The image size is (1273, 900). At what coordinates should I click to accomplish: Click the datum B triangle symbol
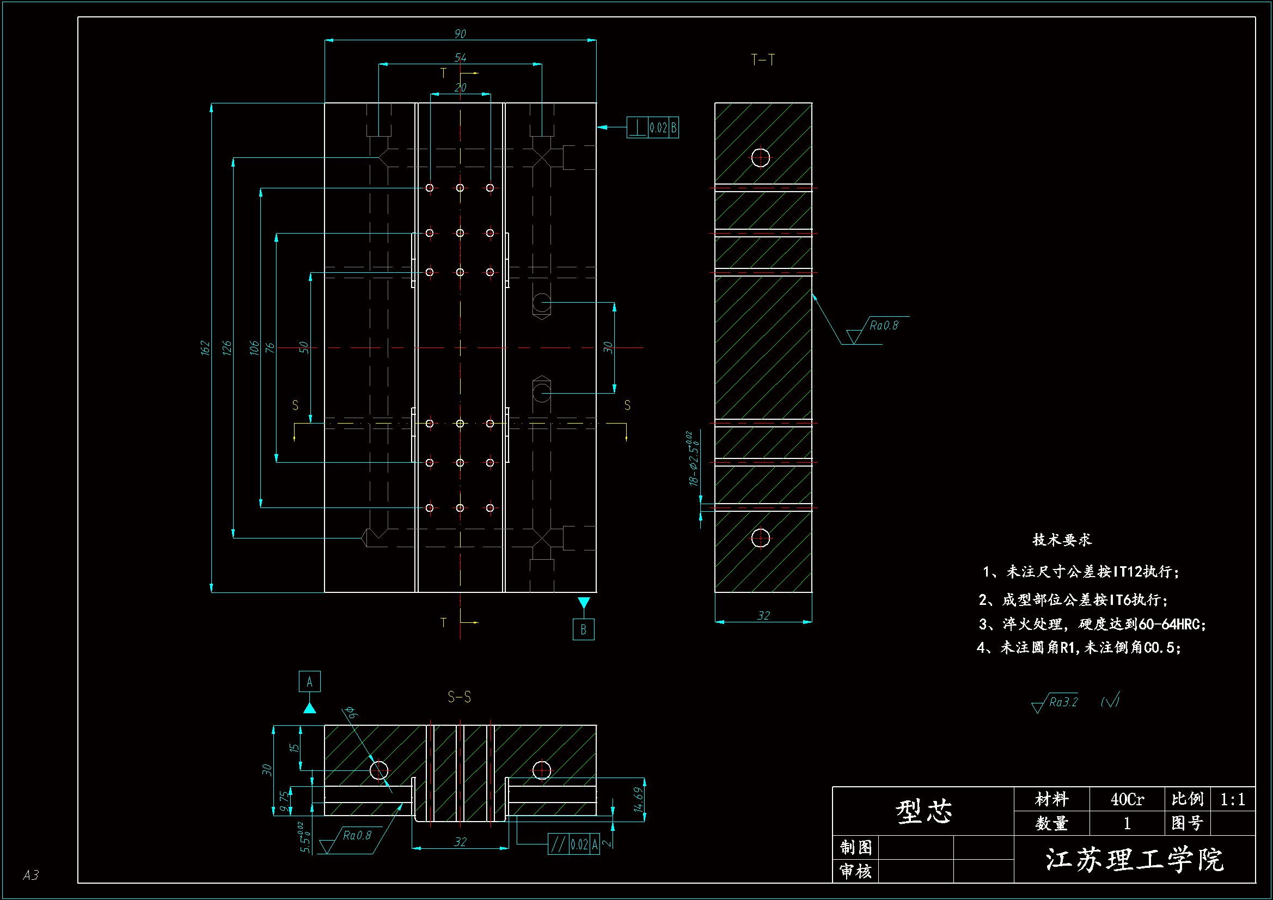tap(583, 602)
